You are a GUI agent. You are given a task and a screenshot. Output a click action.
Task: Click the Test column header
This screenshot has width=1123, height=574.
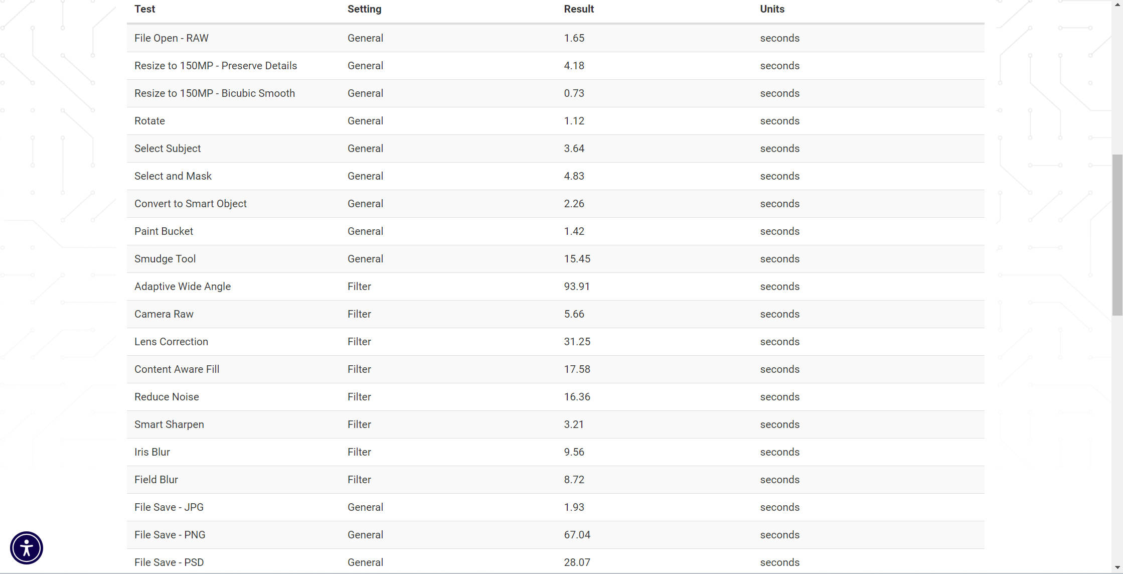coord(144,9)
